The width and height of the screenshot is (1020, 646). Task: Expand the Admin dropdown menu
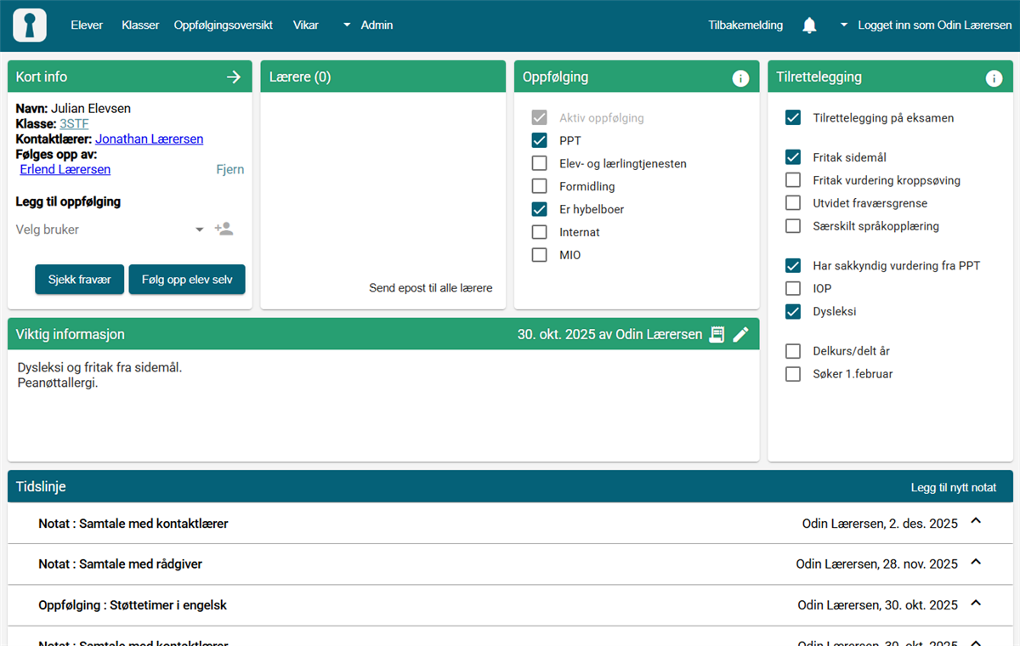tap(367, 25)
